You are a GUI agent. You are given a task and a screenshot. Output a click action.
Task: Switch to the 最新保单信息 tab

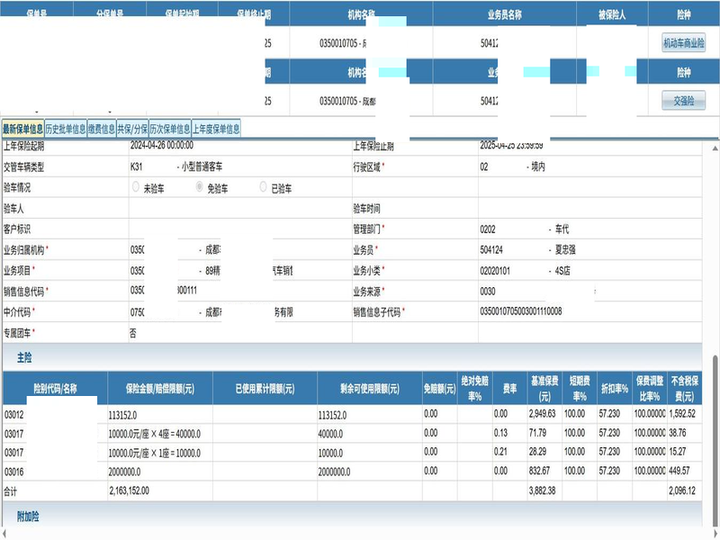point(22,129)
